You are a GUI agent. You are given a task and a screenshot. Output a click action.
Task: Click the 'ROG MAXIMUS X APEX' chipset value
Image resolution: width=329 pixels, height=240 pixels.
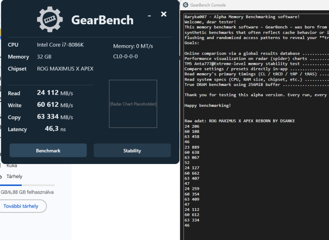pyautogui.click(x=65, y=69)
